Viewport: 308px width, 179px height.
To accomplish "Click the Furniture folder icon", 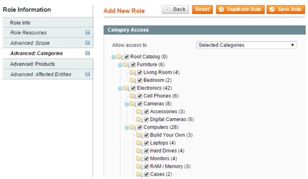I will [126, 65].
